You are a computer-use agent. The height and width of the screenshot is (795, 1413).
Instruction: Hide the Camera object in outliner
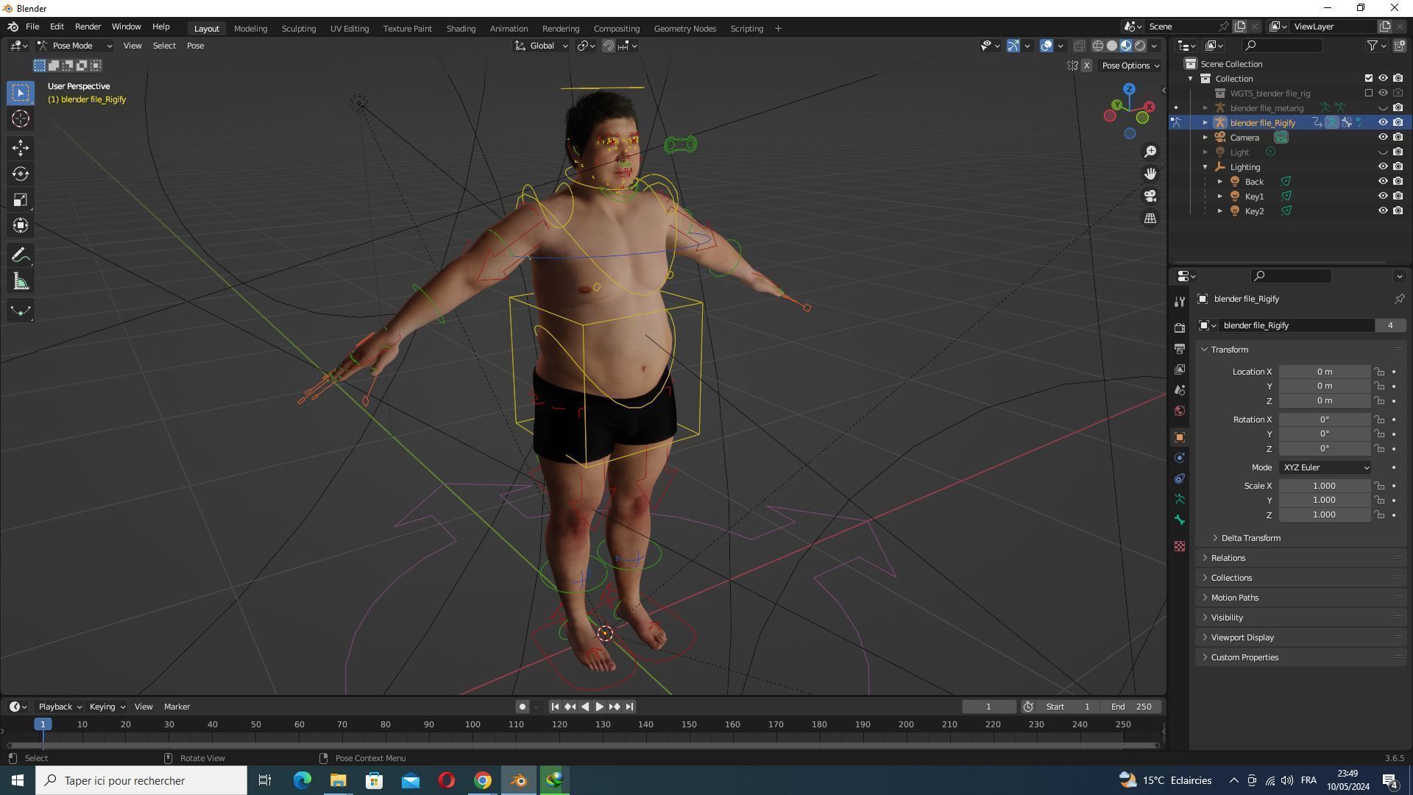tap(1383, 138)
